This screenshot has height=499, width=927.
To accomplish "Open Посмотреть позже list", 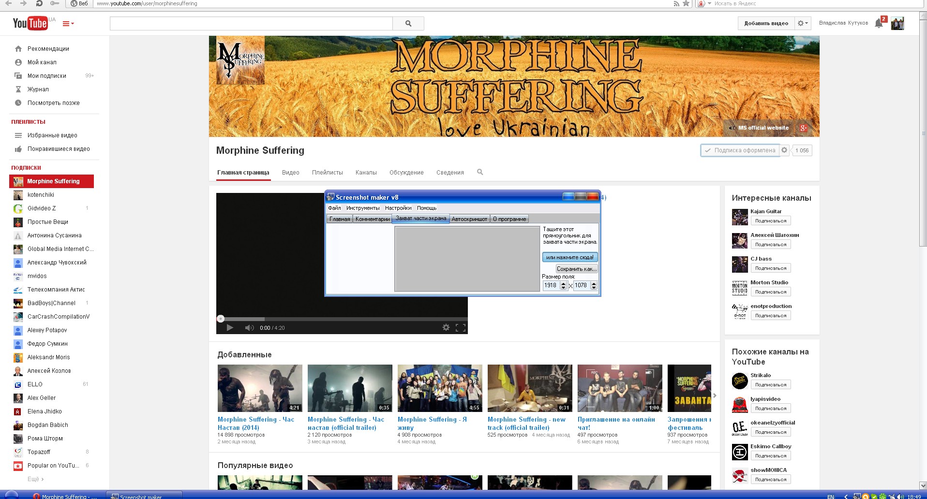I will coord(54,103).
